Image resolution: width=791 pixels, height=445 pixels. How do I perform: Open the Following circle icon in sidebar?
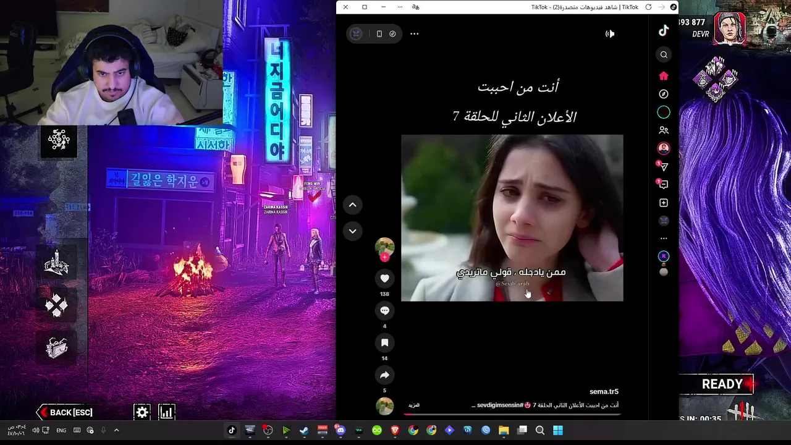tap(664, 112)
